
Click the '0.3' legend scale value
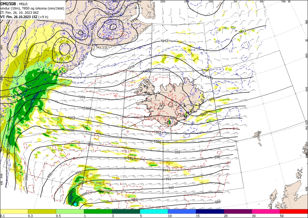[x=30, y=216]
